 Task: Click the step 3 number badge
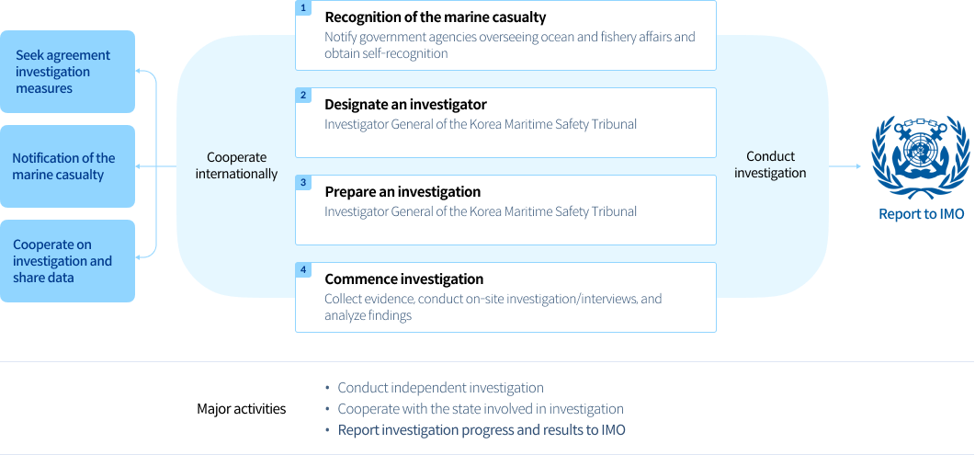pyautogui.click(x=303, y=182)
